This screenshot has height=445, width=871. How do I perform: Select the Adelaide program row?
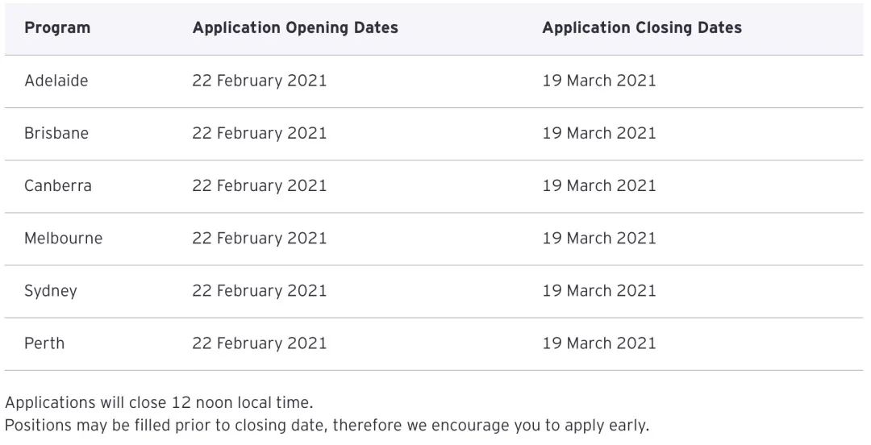(56, 81)
